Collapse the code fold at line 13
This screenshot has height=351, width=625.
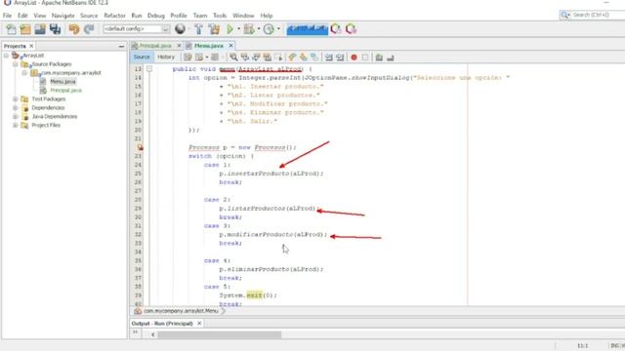click(x=149, y=69)
